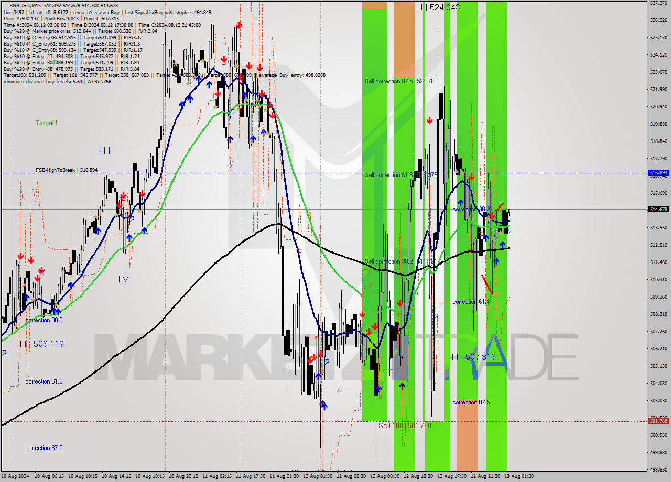Click the 504.080 price axis label
Screen dimensions: 671x482
pos(658,384)
